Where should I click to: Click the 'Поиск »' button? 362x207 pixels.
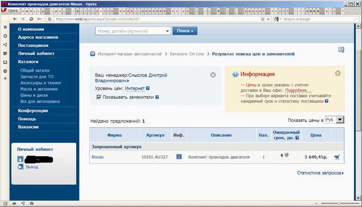(x=185, y=31)
